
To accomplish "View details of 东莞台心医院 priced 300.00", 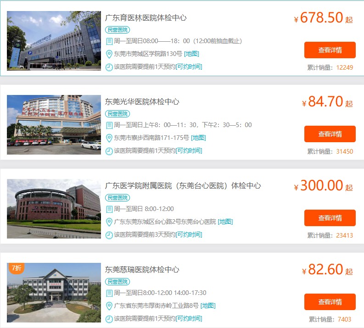I will click(x=330, y=218).
